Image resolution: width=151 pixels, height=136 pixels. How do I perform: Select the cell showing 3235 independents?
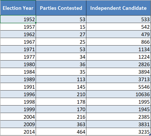[x=118, y=132]
